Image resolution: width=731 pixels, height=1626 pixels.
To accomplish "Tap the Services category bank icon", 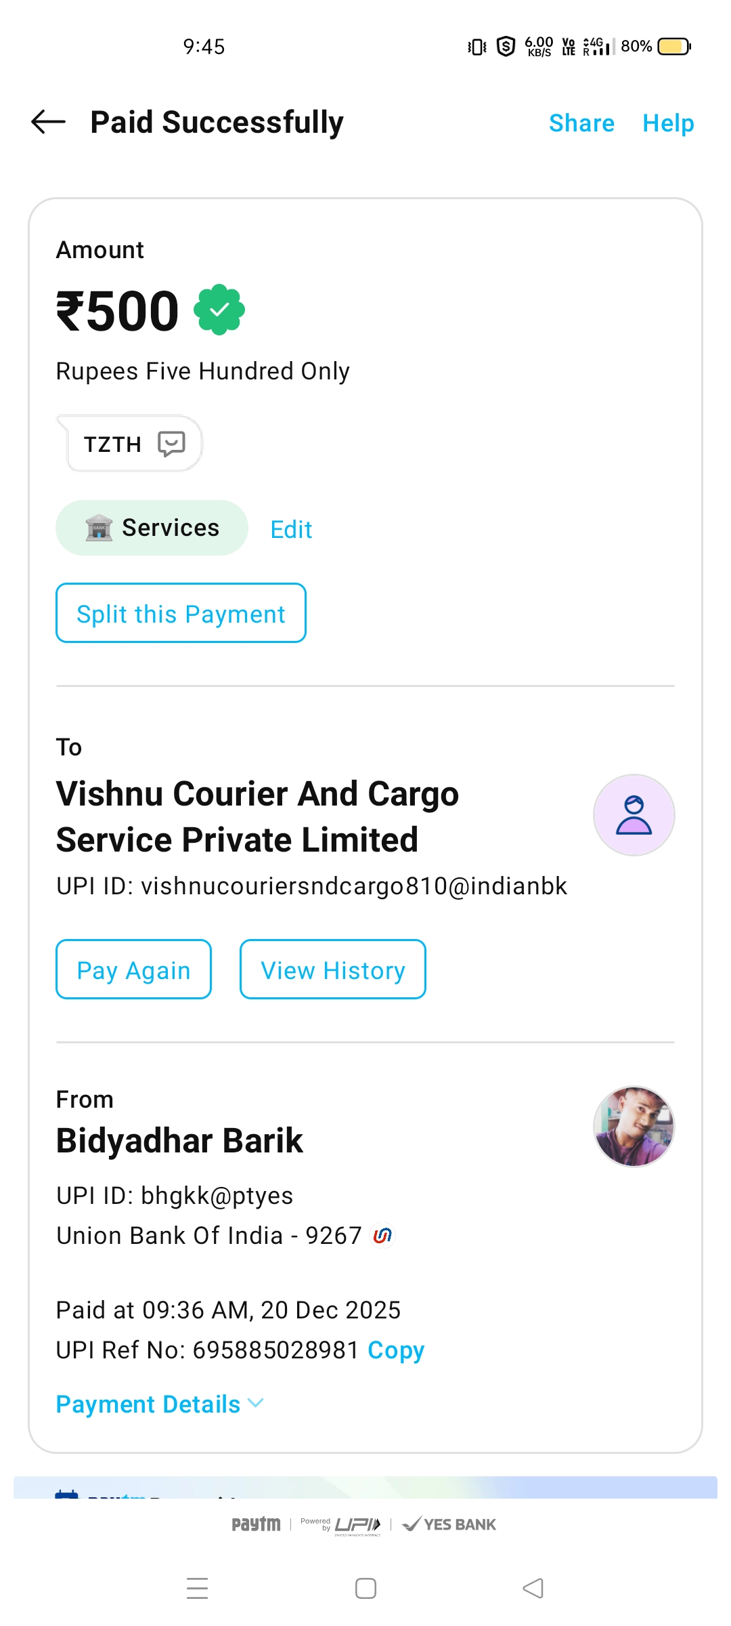I will (99, 528).
